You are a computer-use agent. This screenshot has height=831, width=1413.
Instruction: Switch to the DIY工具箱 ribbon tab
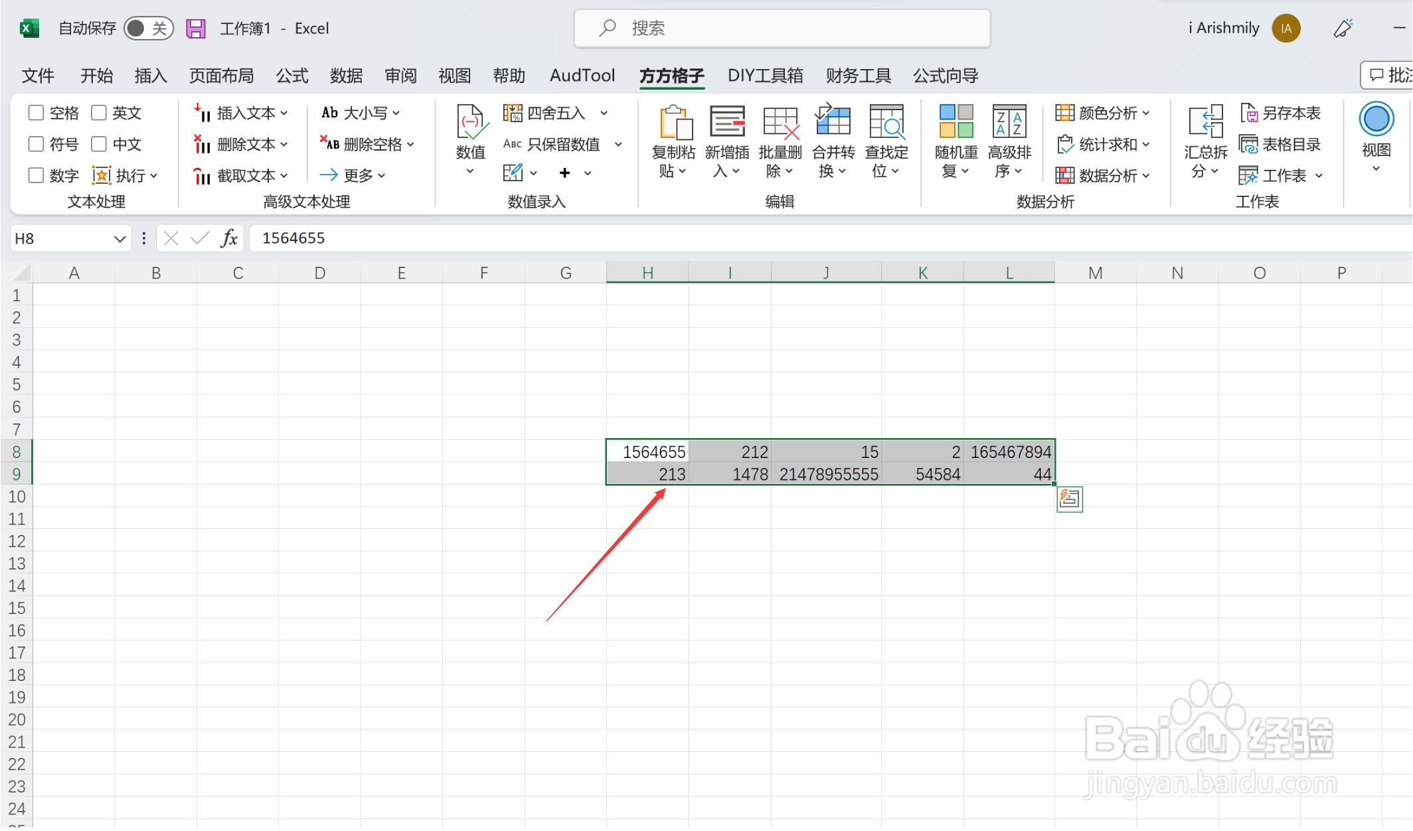(x=765, y=76)
